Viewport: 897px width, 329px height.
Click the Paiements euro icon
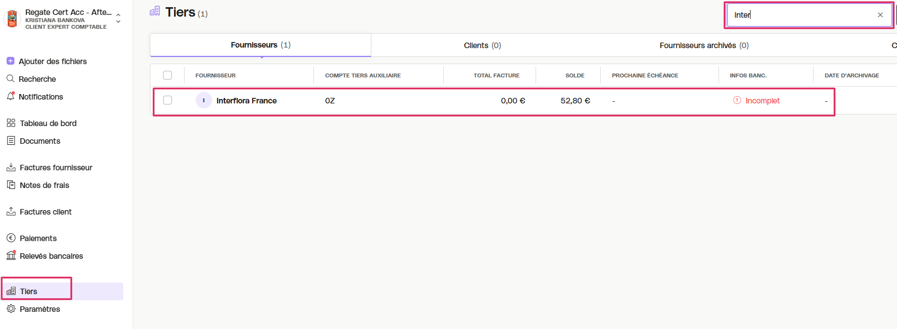click(11, 238)
